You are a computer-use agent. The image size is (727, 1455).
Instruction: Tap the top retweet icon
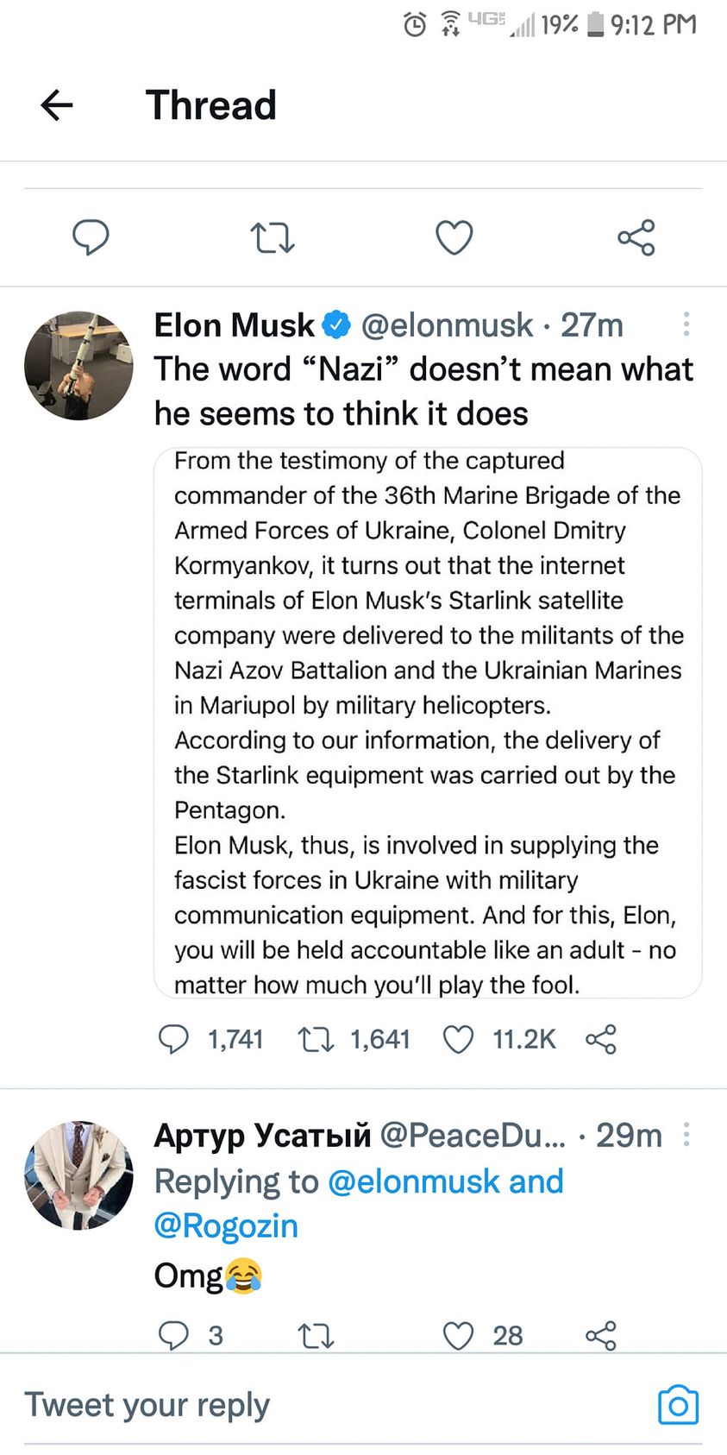click(273, 237)
